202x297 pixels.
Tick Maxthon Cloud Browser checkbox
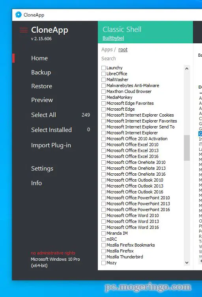coord(103,91)
